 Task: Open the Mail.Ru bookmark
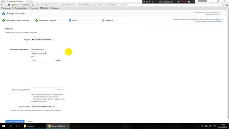pos(44,8)
